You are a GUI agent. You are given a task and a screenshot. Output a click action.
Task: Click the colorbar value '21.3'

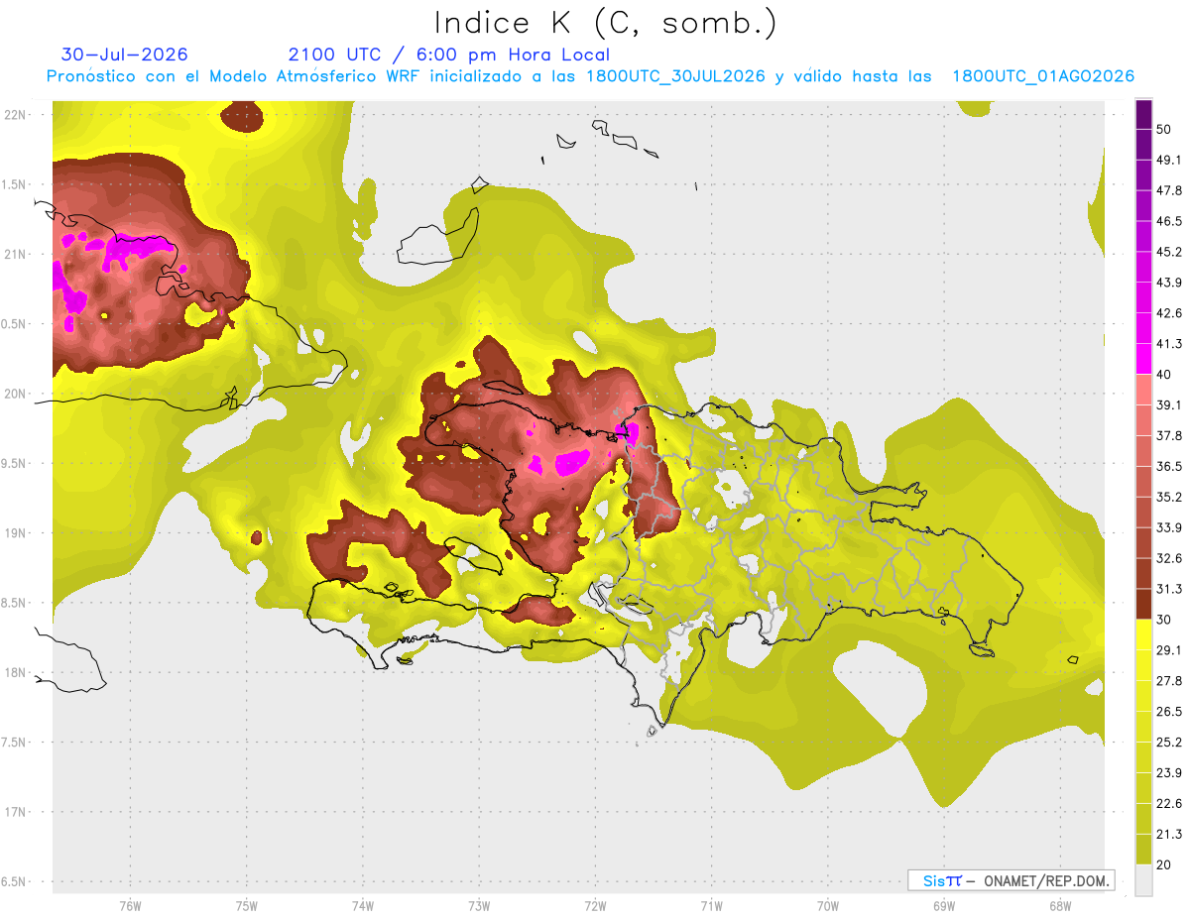click(1169, 834)
